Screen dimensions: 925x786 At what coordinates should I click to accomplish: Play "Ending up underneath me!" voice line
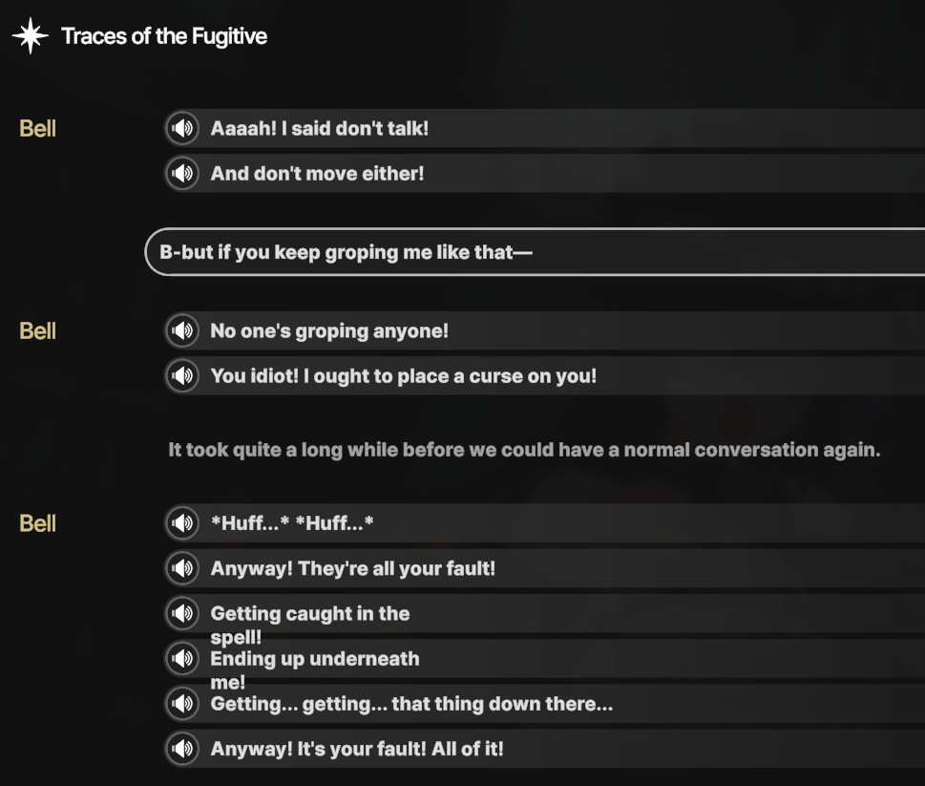(x=181, y=658)
